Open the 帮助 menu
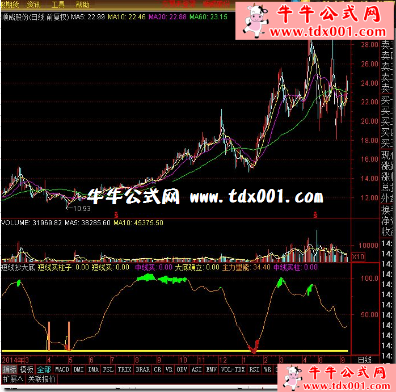 point(83,5)
